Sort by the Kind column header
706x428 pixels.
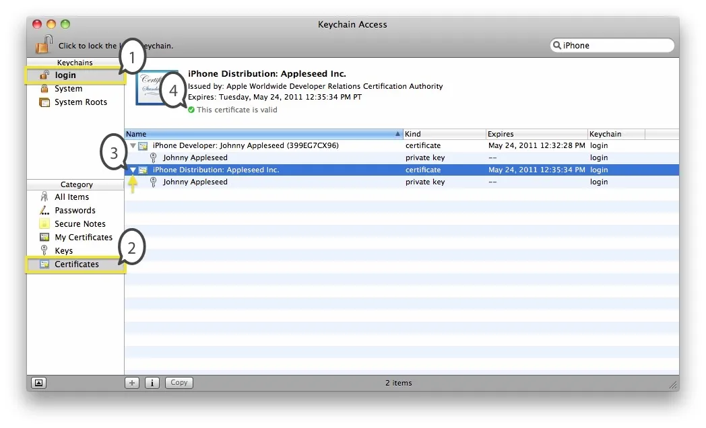coord(445,134)
